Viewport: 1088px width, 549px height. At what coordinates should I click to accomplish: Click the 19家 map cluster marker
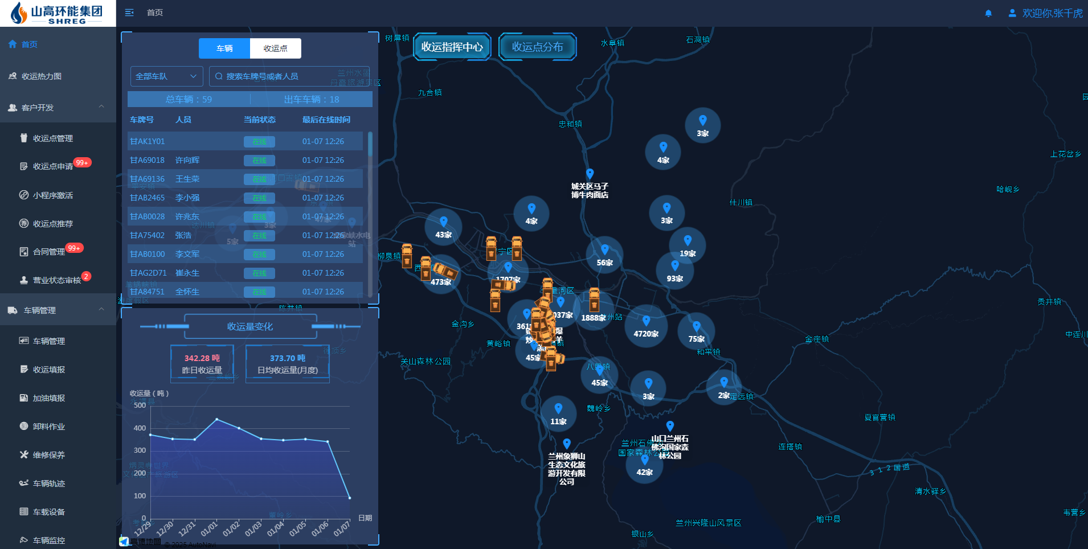point(688,246)
